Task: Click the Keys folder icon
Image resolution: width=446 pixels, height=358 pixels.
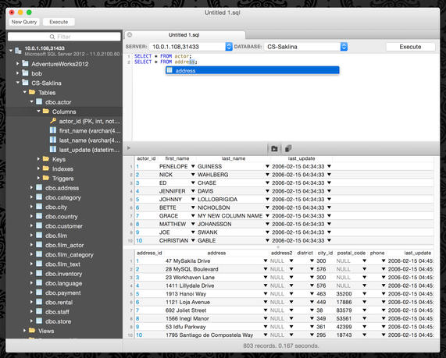Action: (x=46, y=159)
